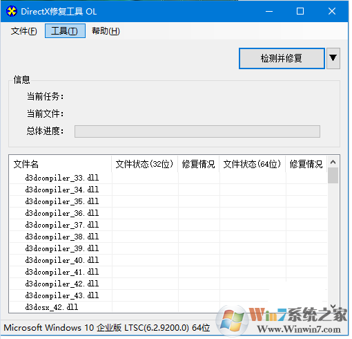352x339 pixels.
Task: Close the DirectX修复工具 window
Action: [x=332, y=11]
